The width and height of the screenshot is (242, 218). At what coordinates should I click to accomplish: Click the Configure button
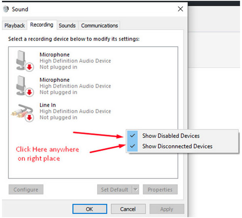click(26, 189)
